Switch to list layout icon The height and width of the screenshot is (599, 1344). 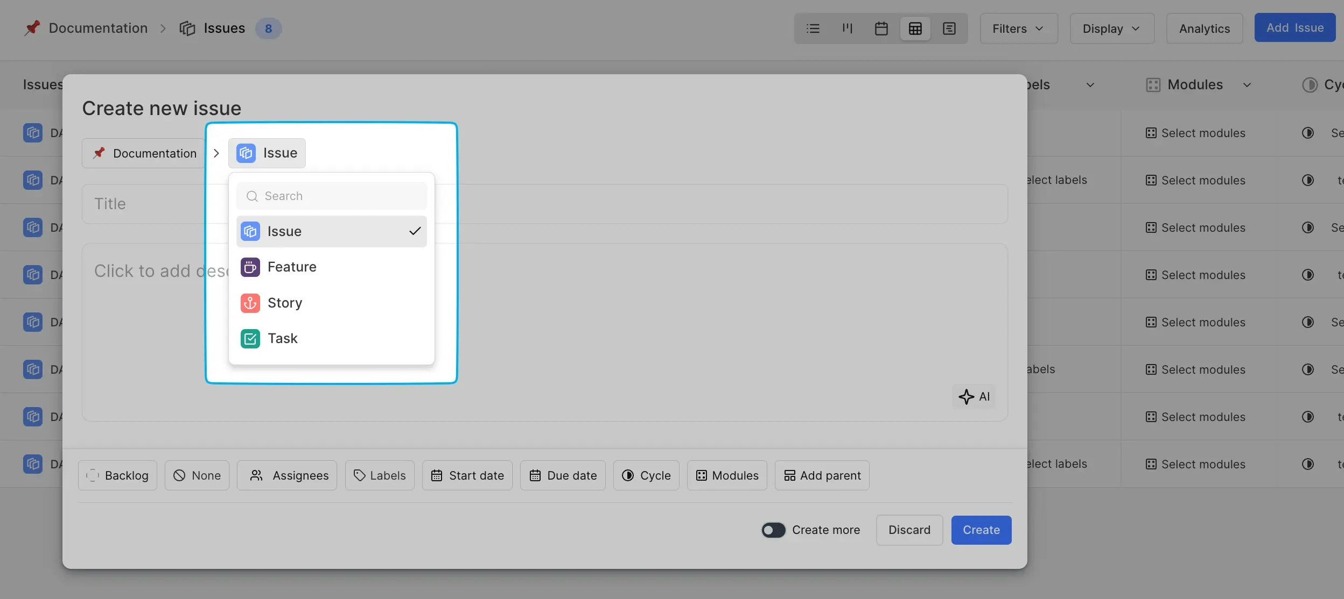click(813, 28)
